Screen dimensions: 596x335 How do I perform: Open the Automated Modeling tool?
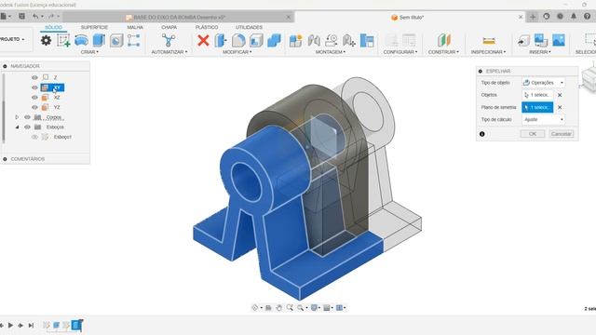[x=169, y=40]
